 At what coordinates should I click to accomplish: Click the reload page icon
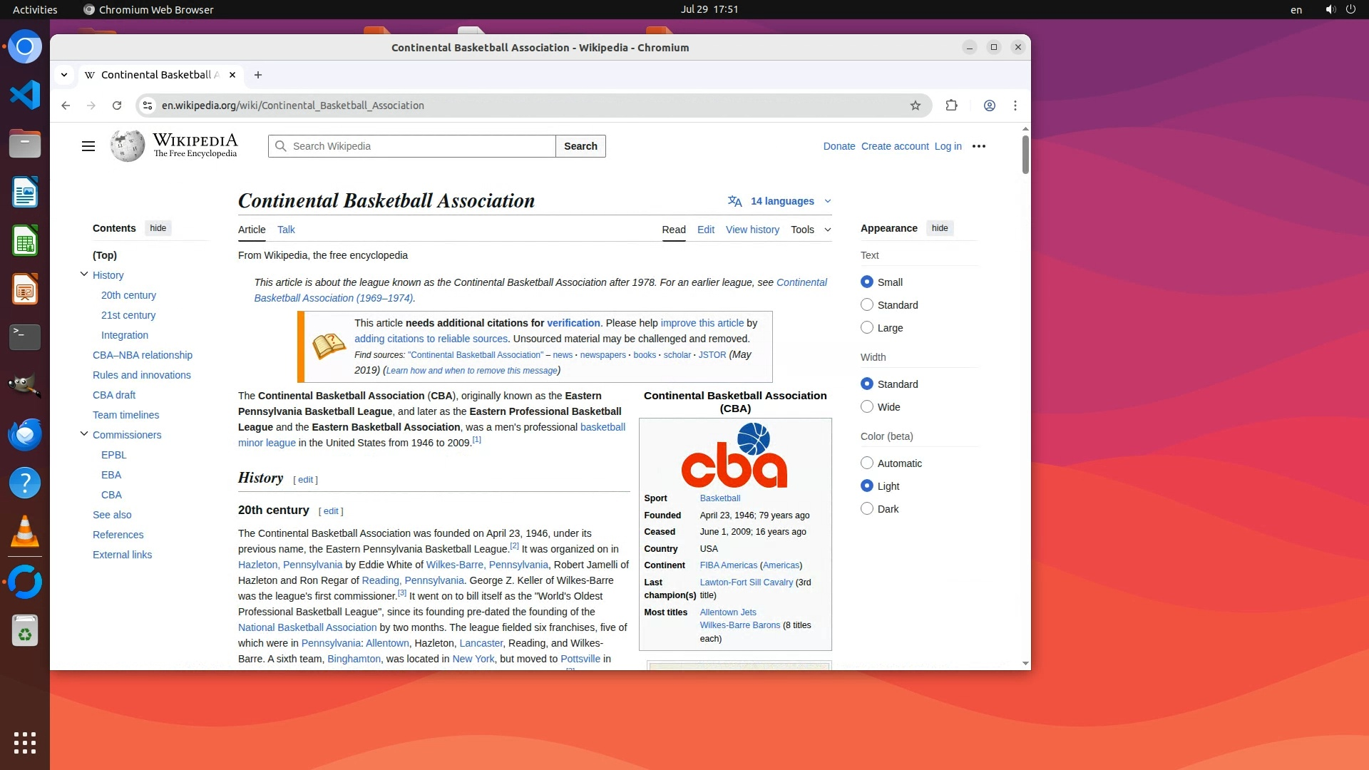tap(117, 106)
